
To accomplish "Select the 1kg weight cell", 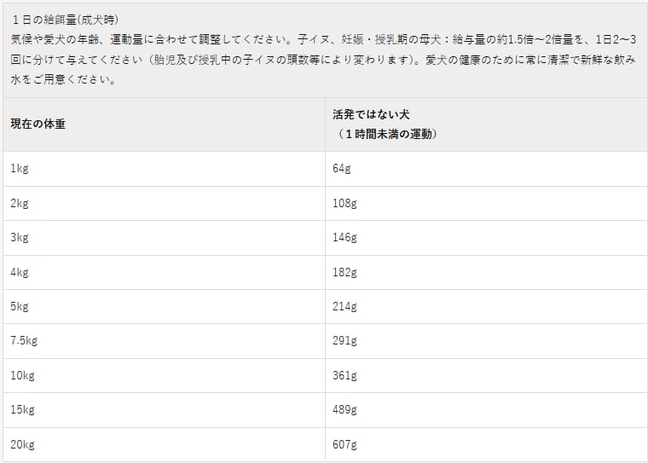I will click(x=20, y=169).
